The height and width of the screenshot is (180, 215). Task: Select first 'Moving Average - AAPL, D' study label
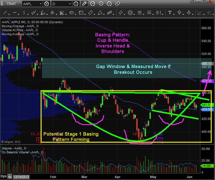[x=20, y=26]
